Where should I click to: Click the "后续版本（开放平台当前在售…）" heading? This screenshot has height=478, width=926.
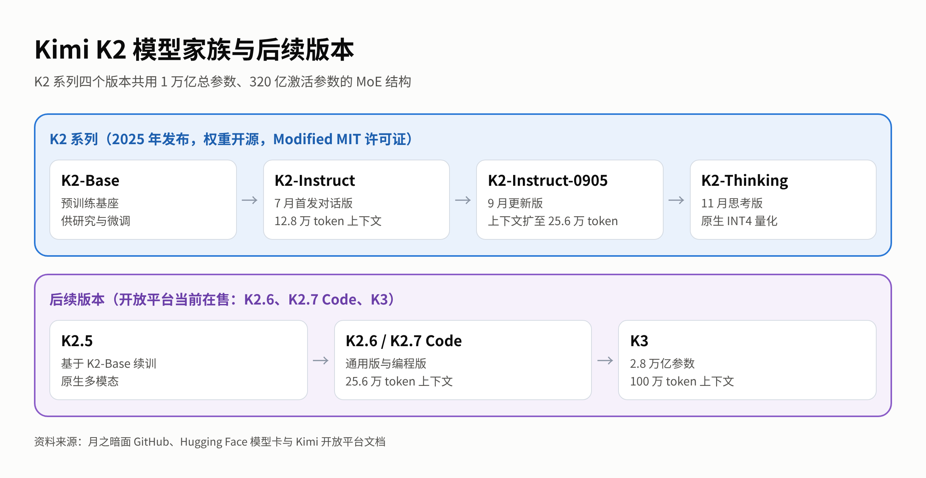click(222, 300)
